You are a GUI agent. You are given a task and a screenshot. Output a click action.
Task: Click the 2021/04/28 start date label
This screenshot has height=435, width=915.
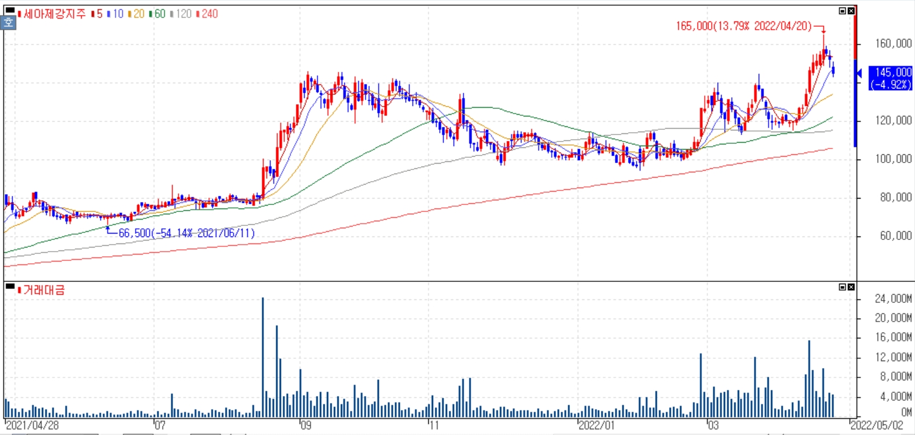pyautogui.click(x=32, y=425)
